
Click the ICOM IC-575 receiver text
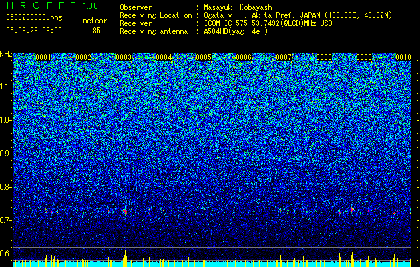[x=268, y=23]
